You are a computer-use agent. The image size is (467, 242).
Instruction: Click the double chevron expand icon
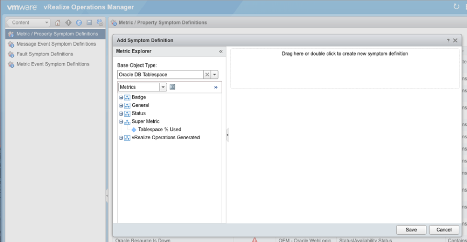coord(216,87)
